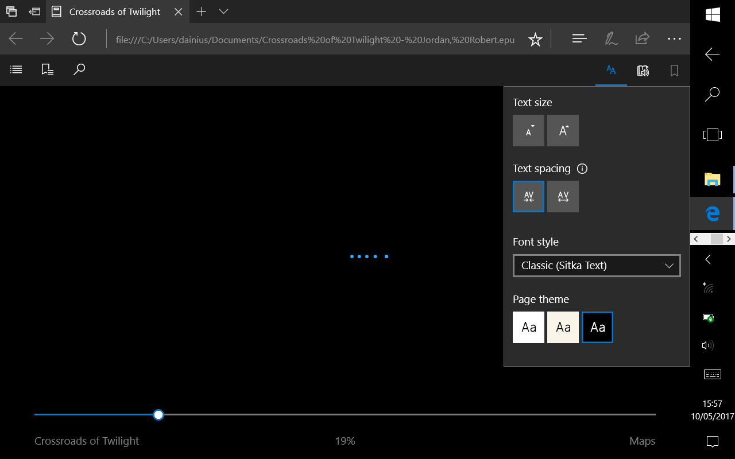Viewport: 735px width, 459px height.
Task: Click the reading options text icon
Action: [611, 71]
